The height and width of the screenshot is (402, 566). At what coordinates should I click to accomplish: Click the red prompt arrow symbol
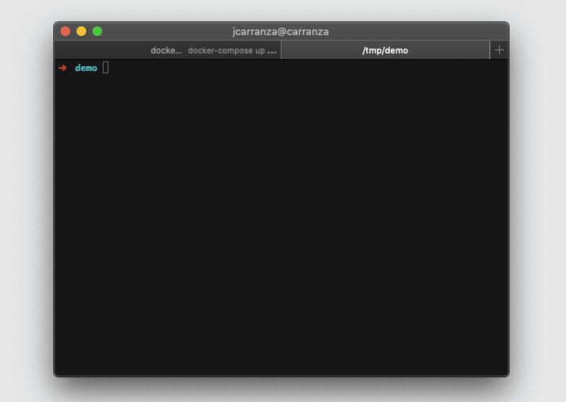pyautogui.click(x=62, y=68)
